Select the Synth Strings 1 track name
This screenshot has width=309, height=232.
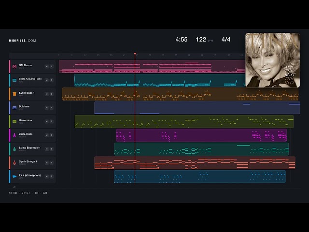(x=28, y=161)
